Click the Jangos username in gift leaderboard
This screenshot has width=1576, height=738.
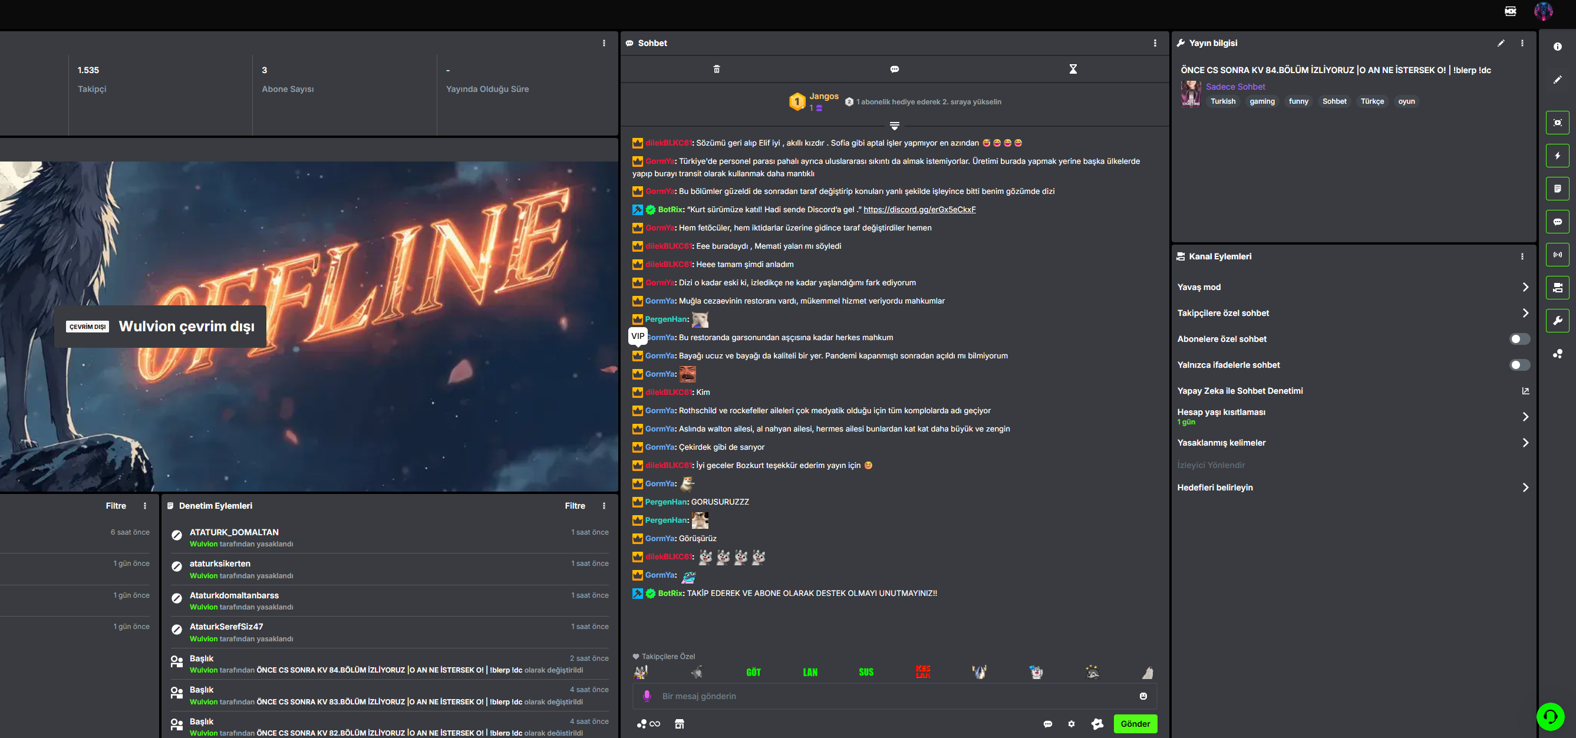(x=823, y=96)
